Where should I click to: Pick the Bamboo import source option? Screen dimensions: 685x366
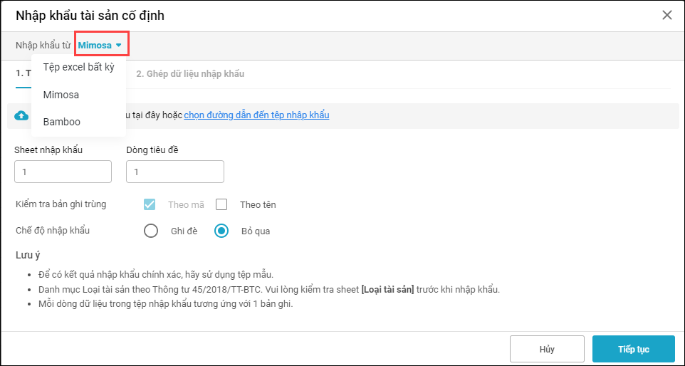[62, 122]
